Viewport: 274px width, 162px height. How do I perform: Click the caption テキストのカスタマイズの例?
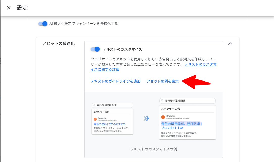click(x=154, y=149)
